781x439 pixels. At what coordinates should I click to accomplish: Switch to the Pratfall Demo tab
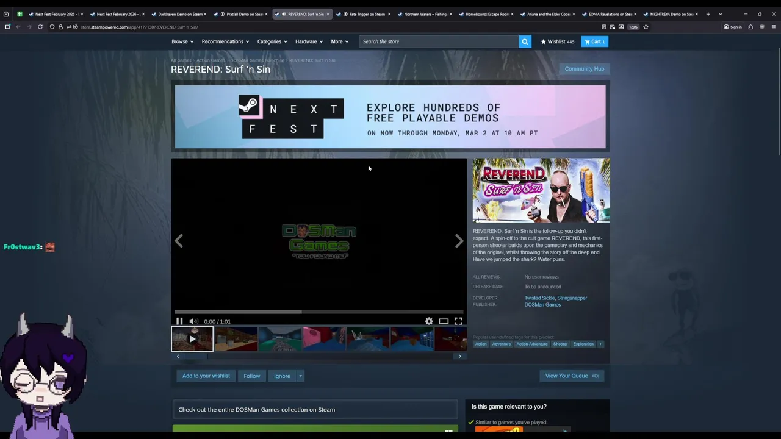[x=241, y=14]
